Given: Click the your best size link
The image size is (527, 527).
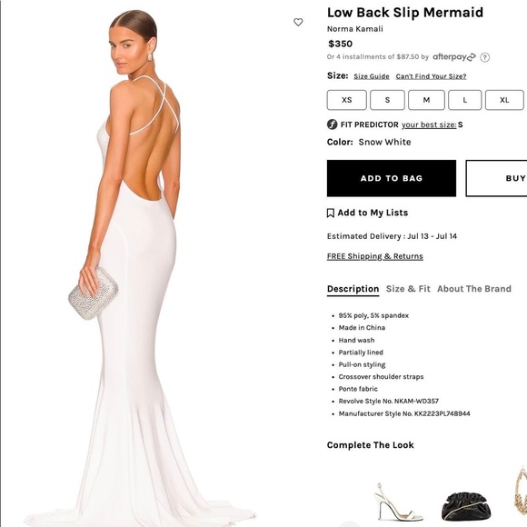Looking at the screenshot, I should [x=429, y=124].
